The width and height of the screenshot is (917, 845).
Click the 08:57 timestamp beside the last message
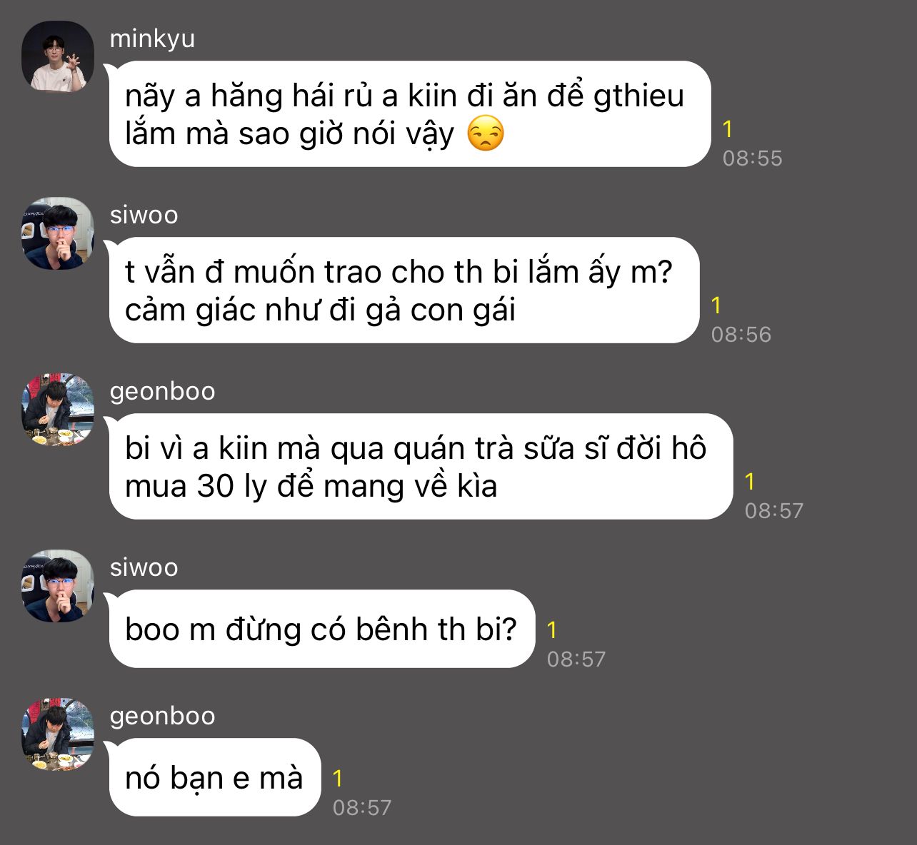click(x=362, y=808)
